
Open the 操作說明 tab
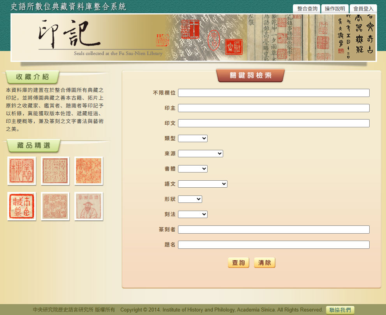[x=335, y=9]
